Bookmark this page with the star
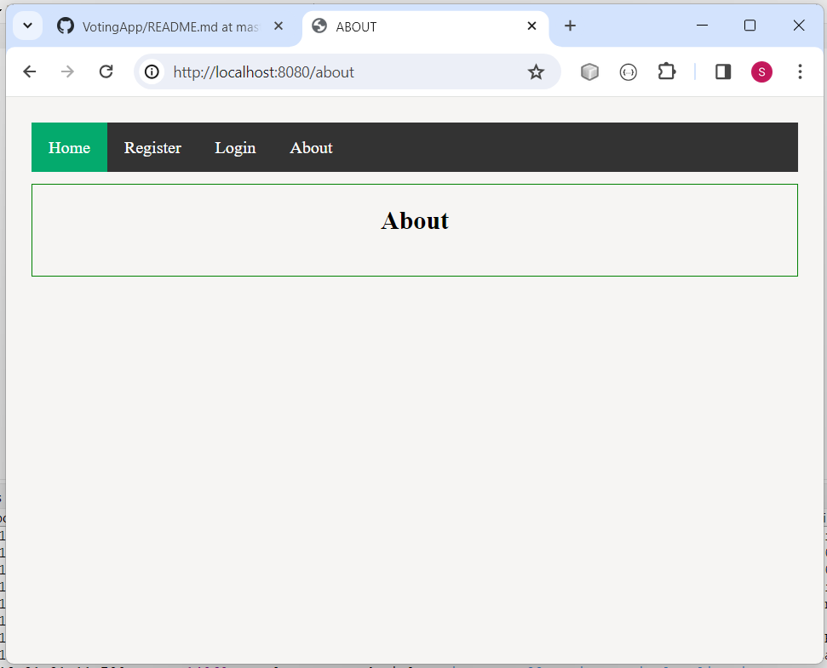Screen dimensions: 827x668 [536, 71]
